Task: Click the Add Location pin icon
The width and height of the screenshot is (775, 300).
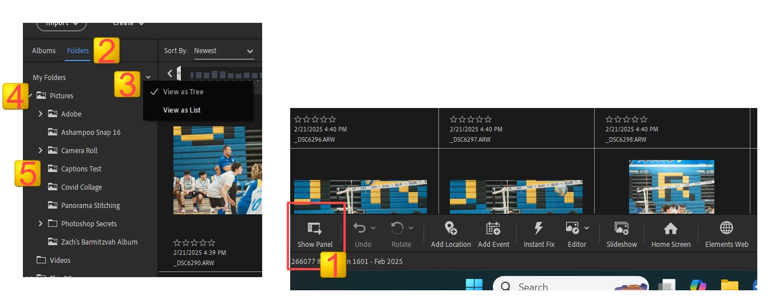Action: pyautogui.click(x=450, y=229)
